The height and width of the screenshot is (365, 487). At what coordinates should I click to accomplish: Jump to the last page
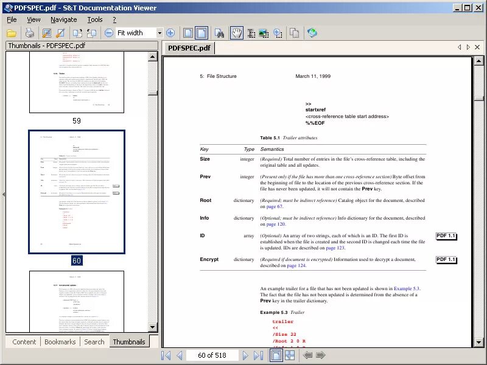point(258,355)
